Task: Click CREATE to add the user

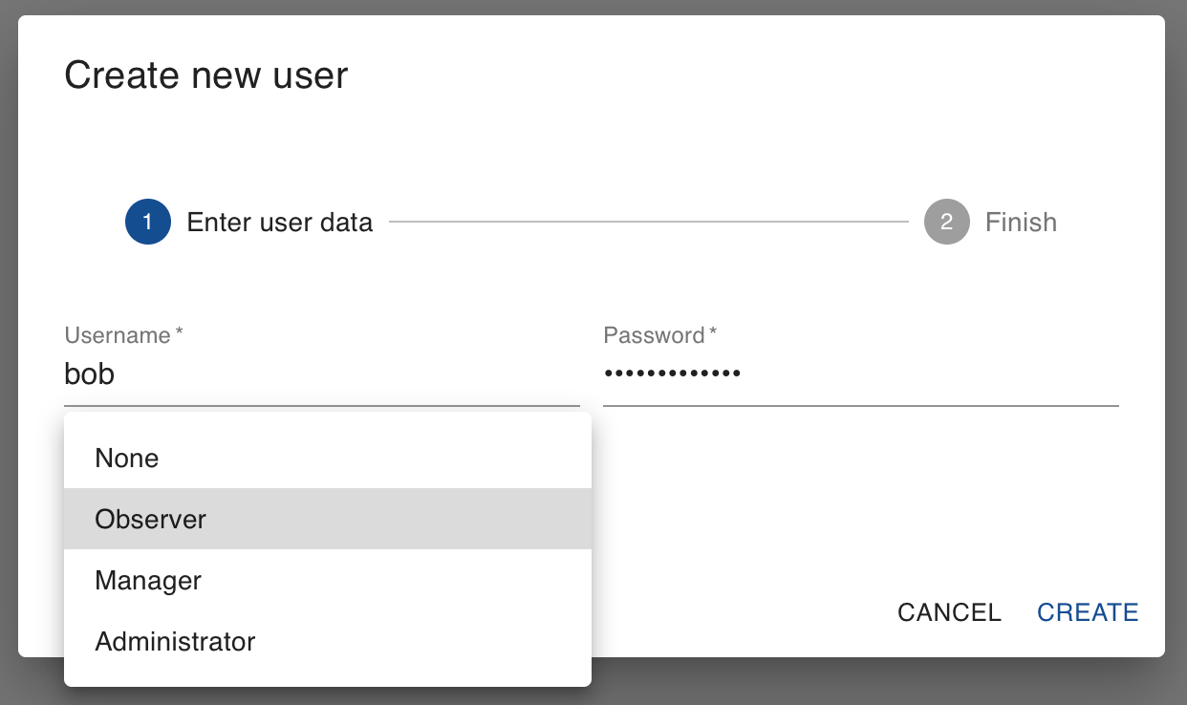Action: (1088, 612)
